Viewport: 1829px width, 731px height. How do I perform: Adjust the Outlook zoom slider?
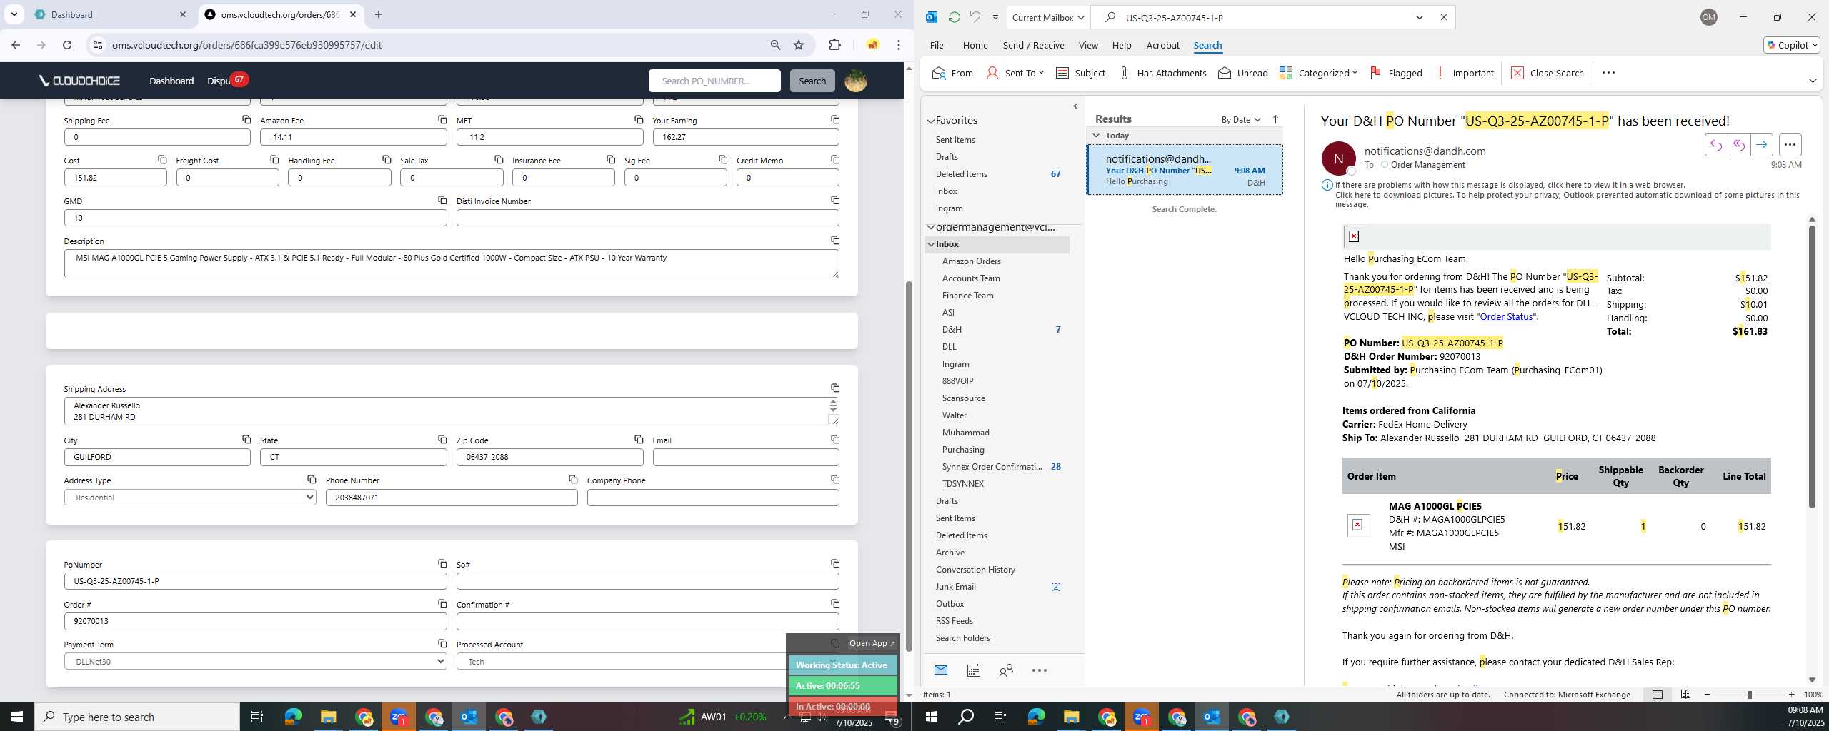(1749, 695)
